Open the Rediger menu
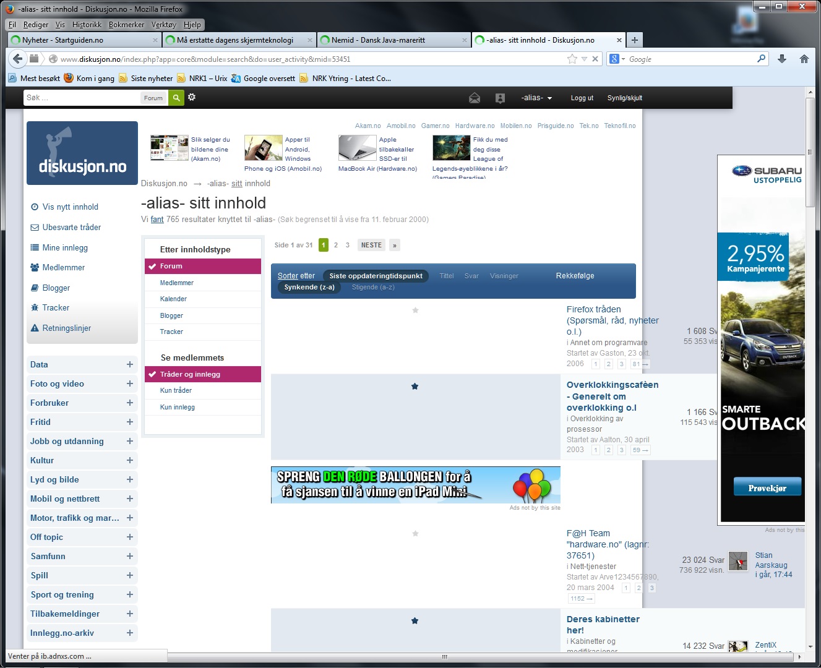The height and width of the screenshot is (668, 821). (x=36, y=25)
